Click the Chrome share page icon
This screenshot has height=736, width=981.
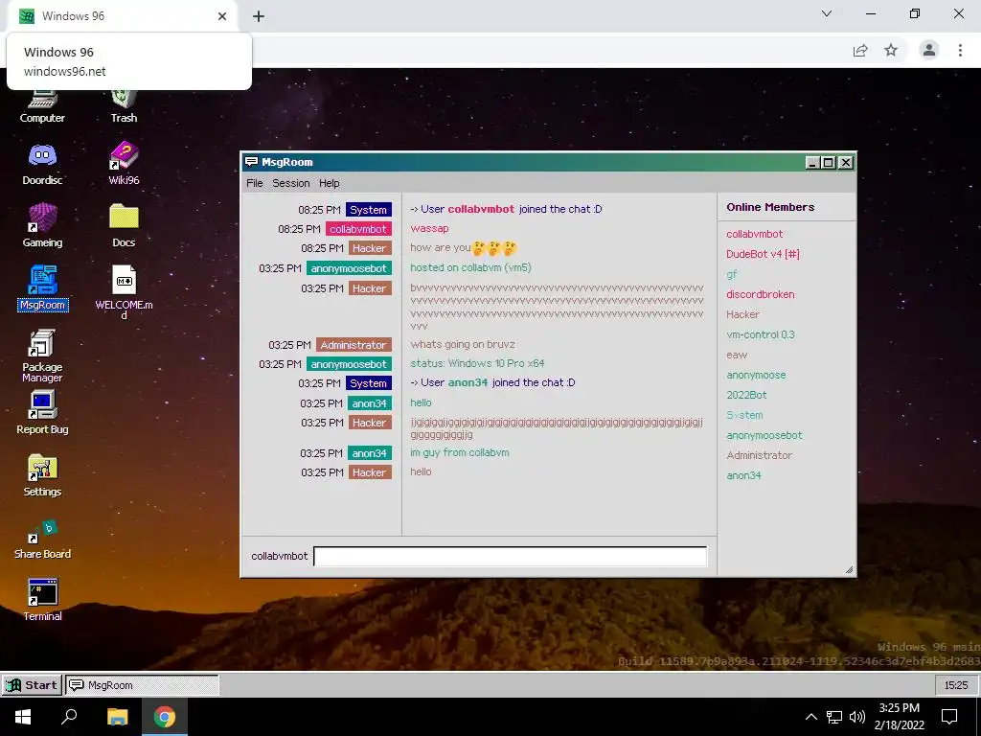click(x=860, y=50)
